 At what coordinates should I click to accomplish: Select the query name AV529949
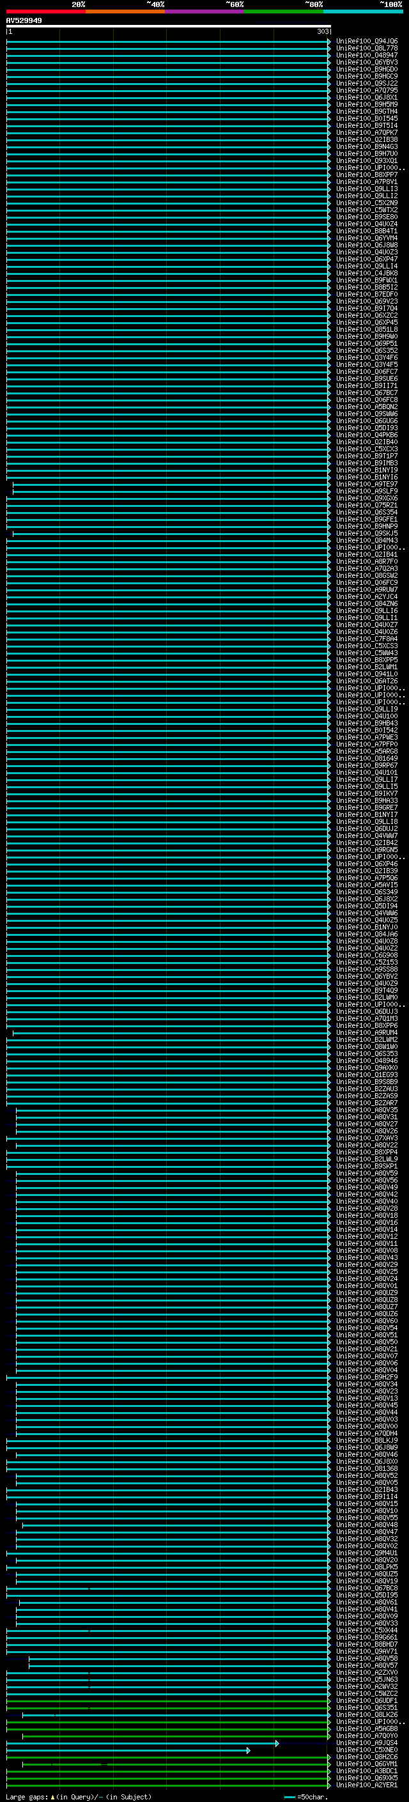(24, 20)
